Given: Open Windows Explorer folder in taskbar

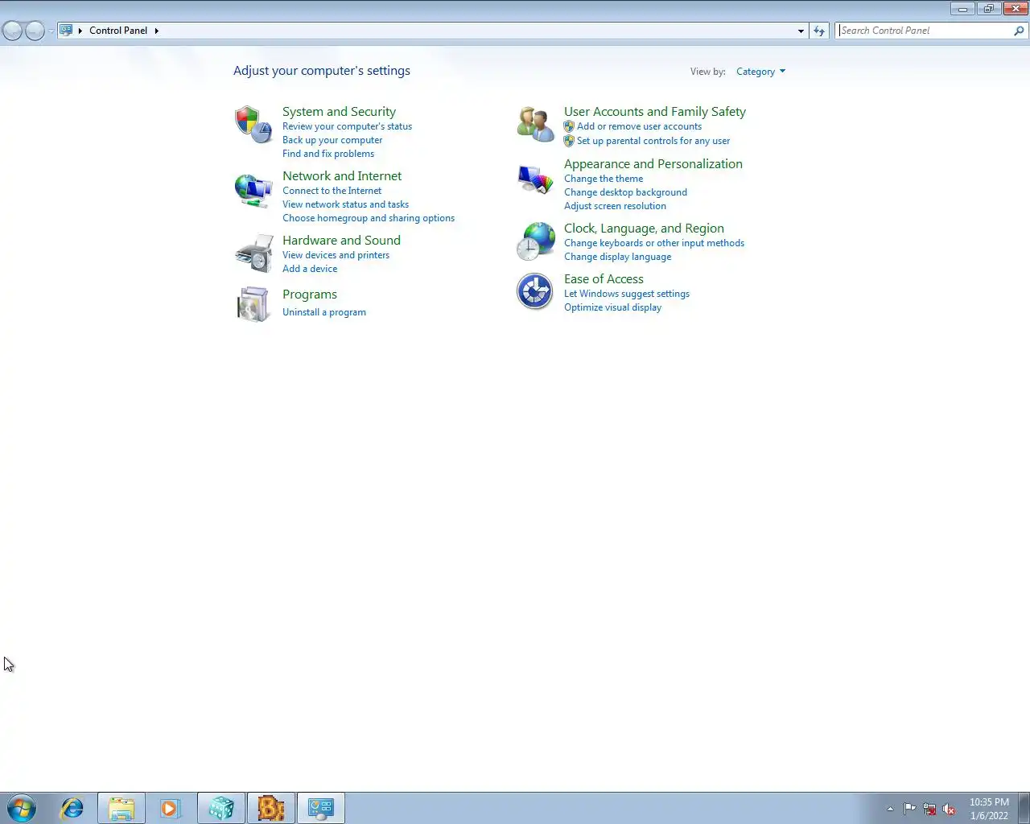Looking at the screenshot, I should [122, 808].
